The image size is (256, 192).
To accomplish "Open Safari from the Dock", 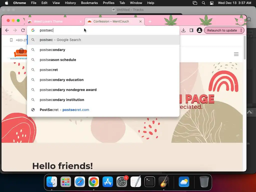I will pos(80,182).
